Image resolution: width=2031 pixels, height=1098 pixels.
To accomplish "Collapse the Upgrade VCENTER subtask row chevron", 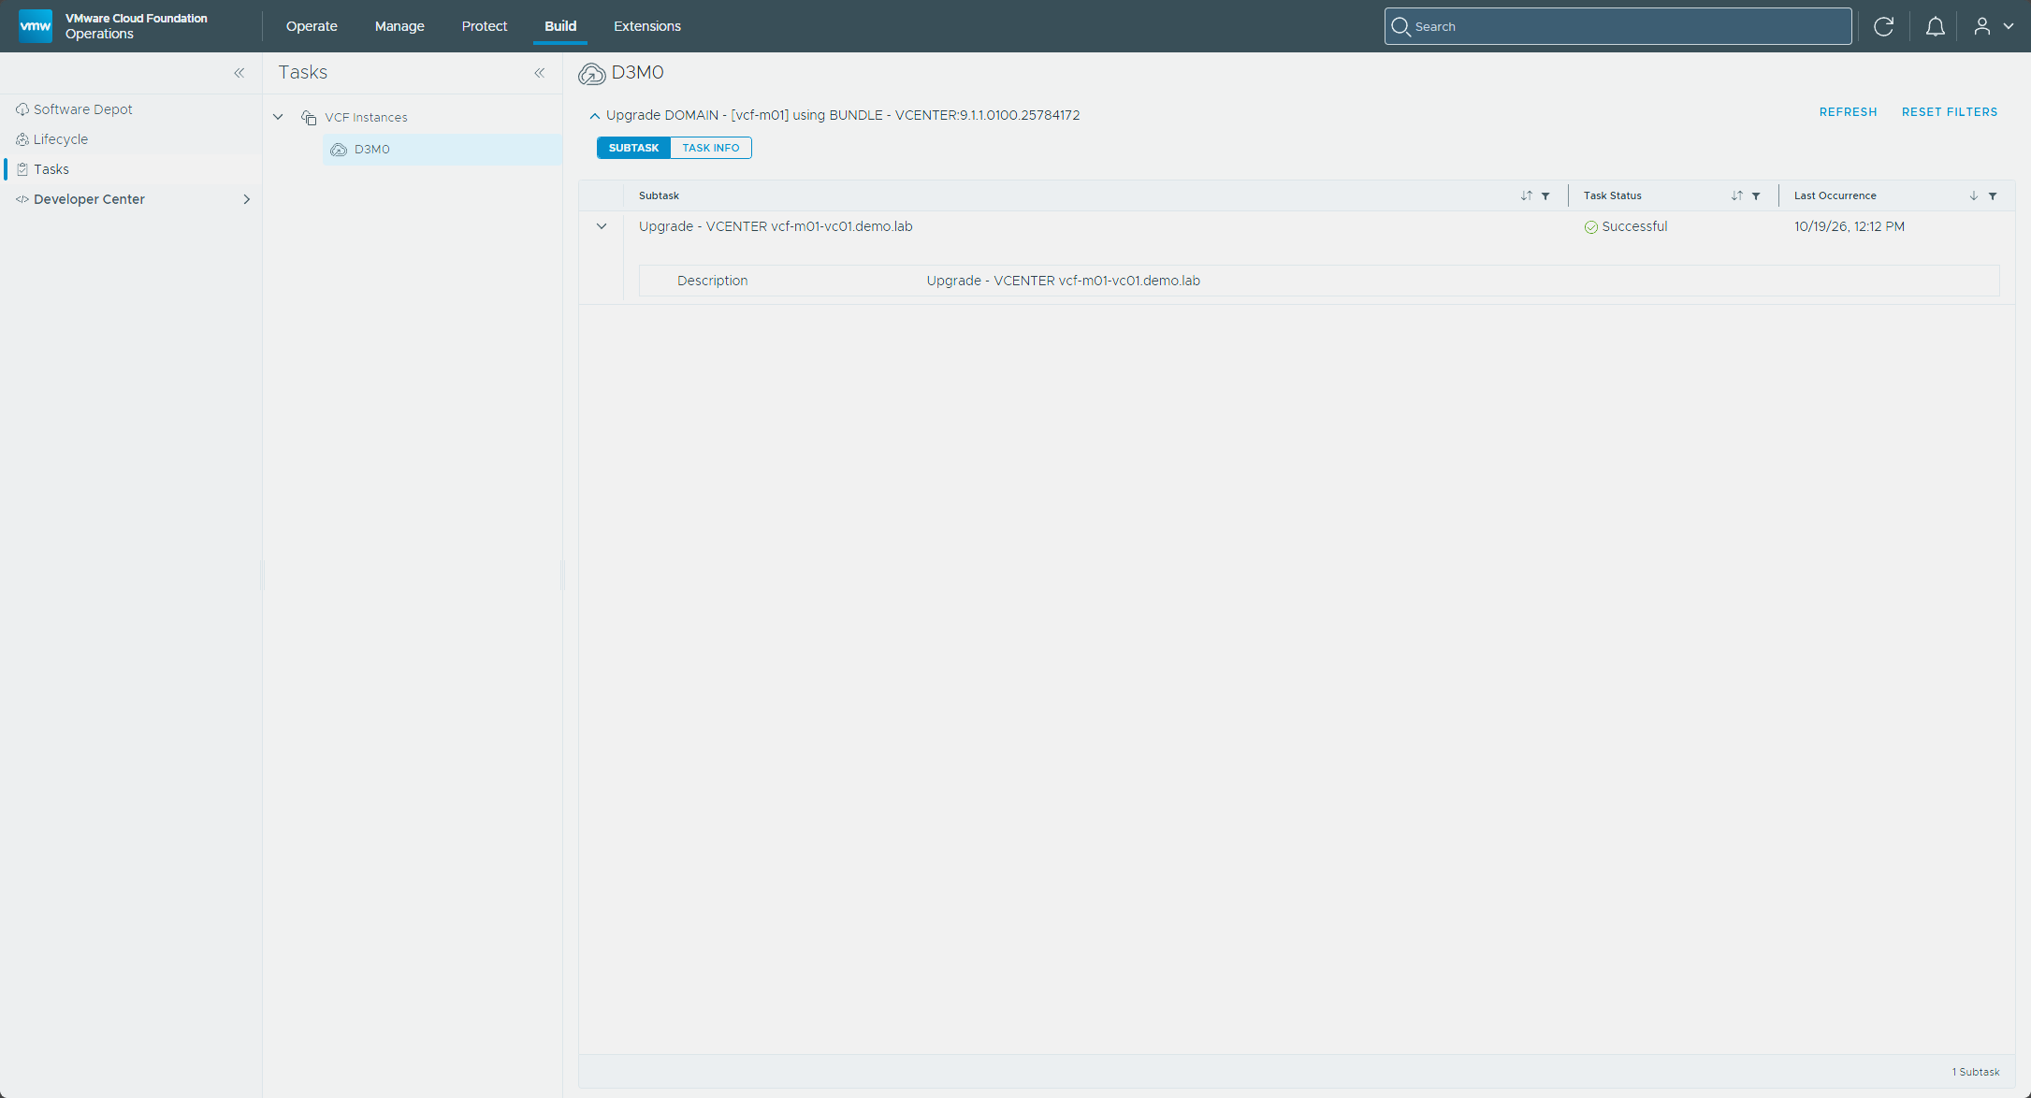I will coord(602,226).
